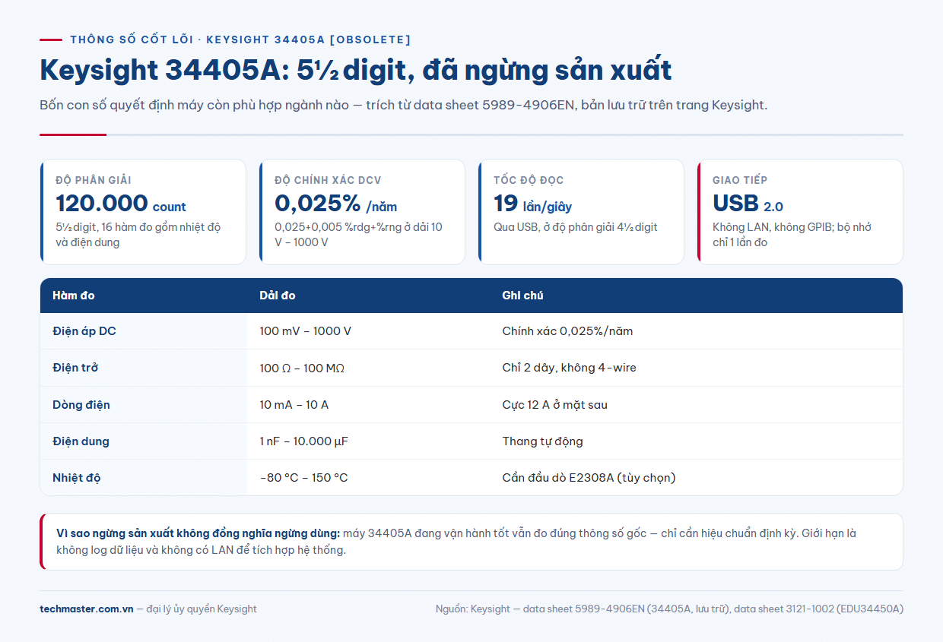Click the 'Dải đo' column header
Screen dimensions: 943x642
coord(278,296)
